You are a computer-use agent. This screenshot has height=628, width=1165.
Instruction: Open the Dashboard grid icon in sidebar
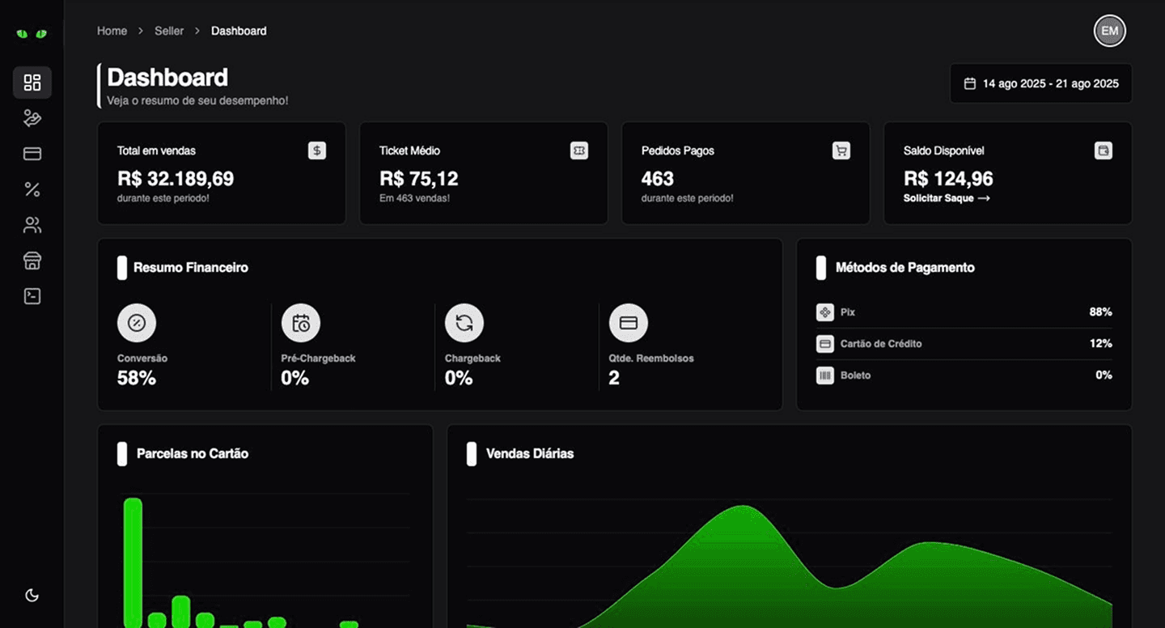click(32, 82)
